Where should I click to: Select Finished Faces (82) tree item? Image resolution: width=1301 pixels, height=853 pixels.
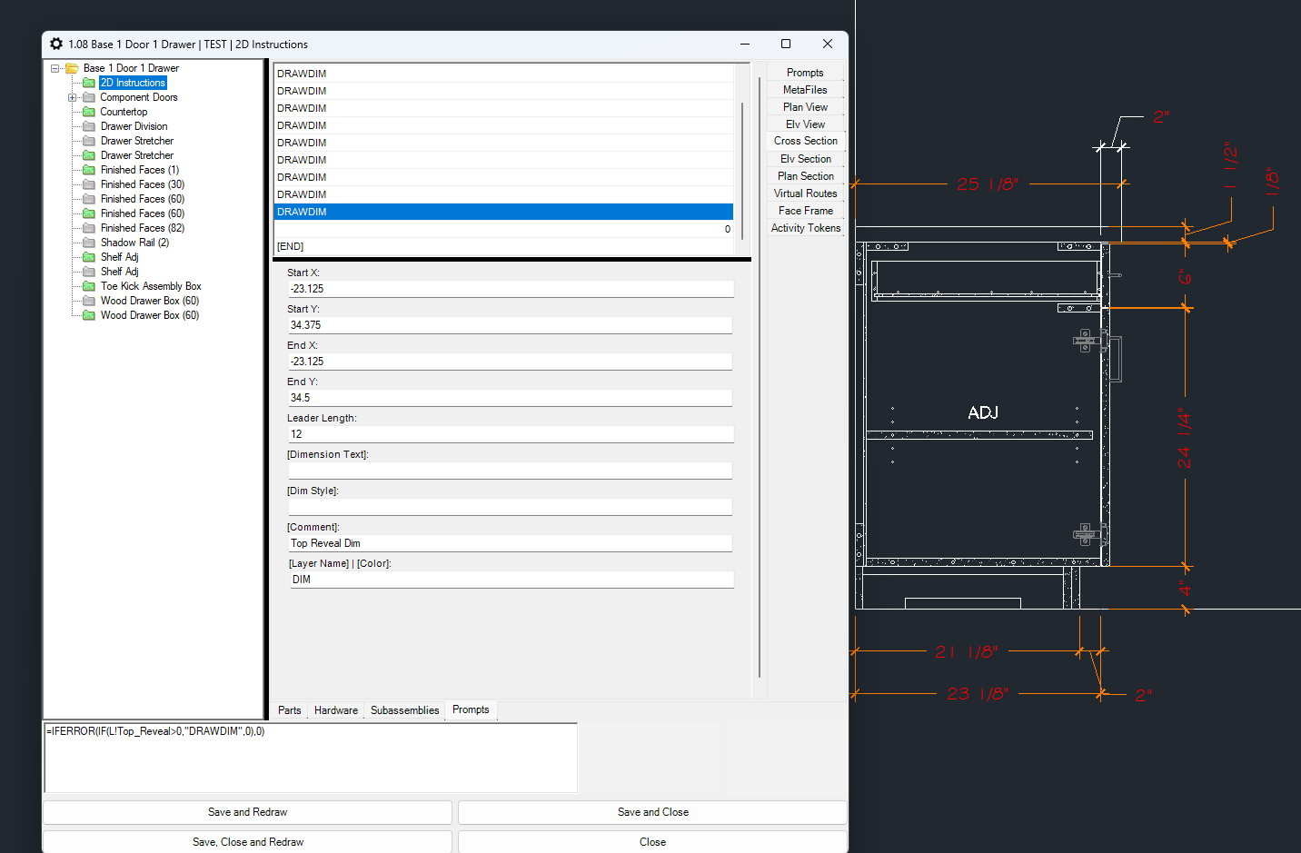[x=143, y=228]
